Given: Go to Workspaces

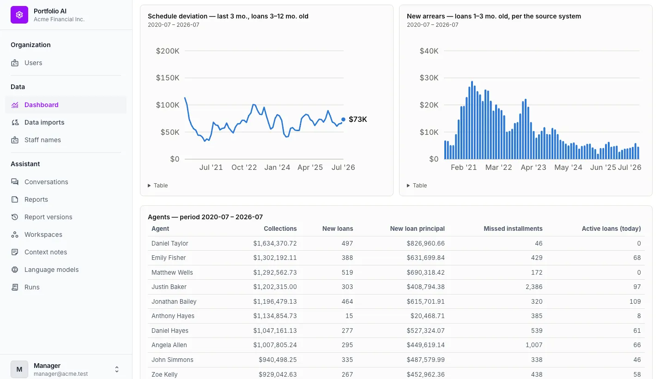Looking at the screenshot, I should click(66, 235).
